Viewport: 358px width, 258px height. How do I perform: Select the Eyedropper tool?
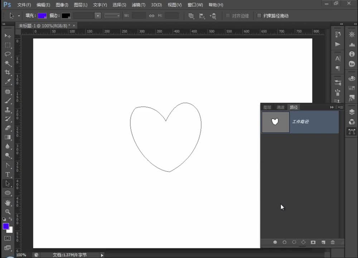tap(8, 82)
